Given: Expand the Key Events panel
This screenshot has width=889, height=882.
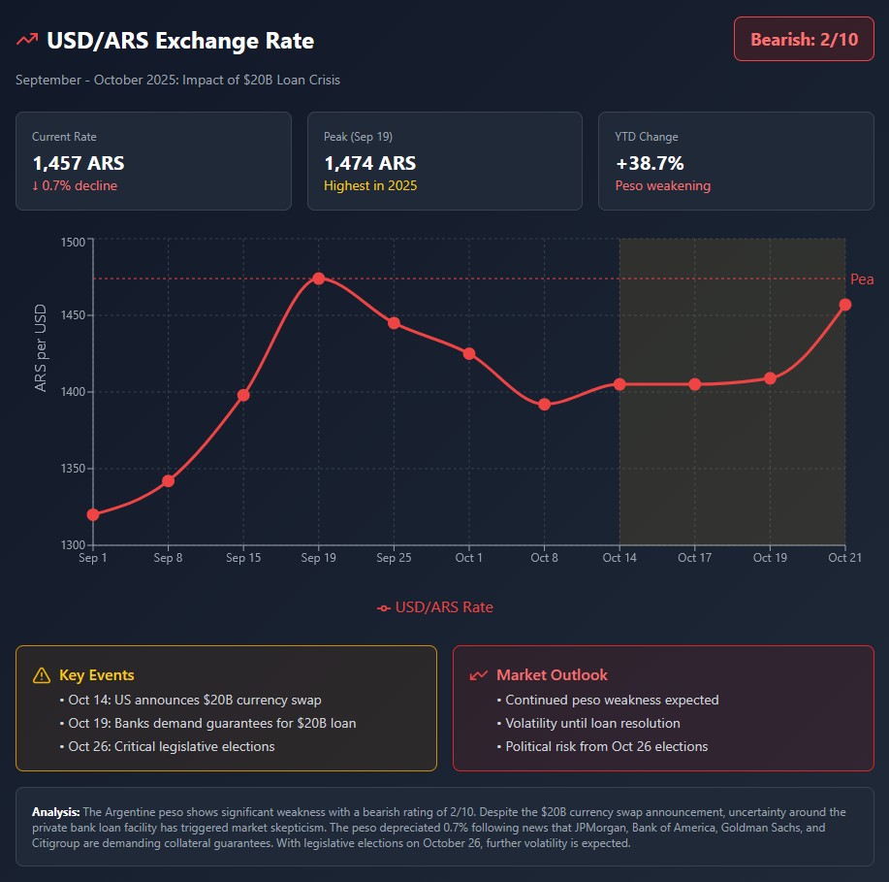Looking at the screenshot, I should tap(225, 709).
